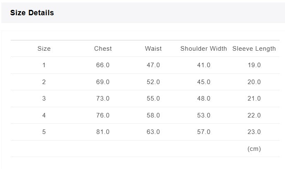Image resolution: width=285 pixels, height=169 pixels.
Task: Click sleeve length value 19.0
Action: coord(254,65)
